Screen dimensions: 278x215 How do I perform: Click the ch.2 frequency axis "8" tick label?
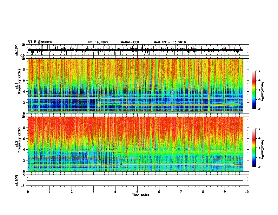pyautogui.click(x=24, y=128)
